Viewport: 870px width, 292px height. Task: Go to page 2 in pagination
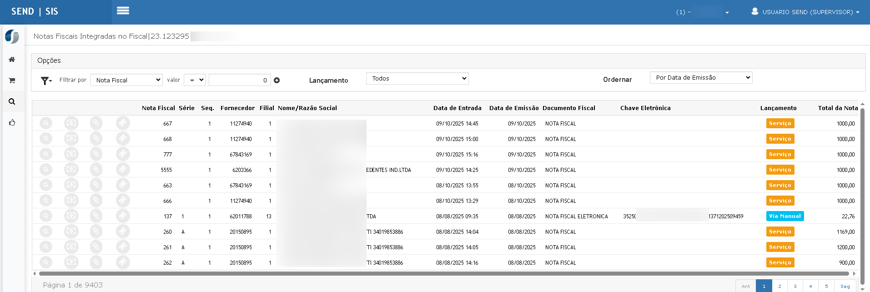point(779,286)
